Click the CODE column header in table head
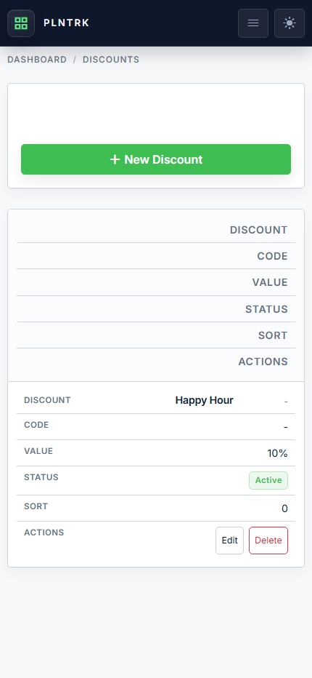 tap(272, 256)
